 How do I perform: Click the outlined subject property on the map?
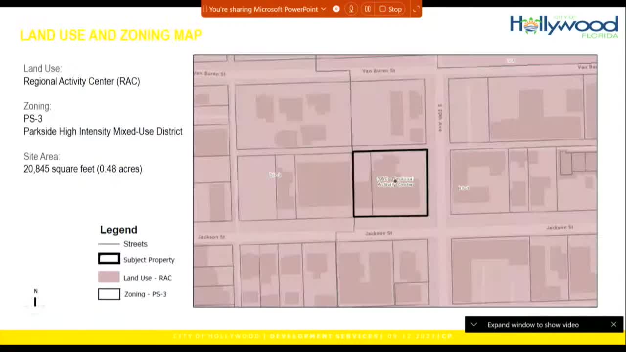coord(390,182)
